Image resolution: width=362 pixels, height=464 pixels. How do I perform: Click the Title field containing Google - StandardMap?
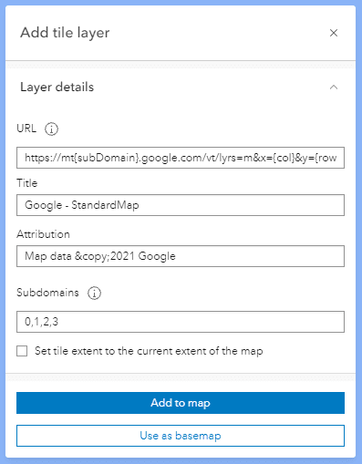pyautogui.click(x=181, y=205)
